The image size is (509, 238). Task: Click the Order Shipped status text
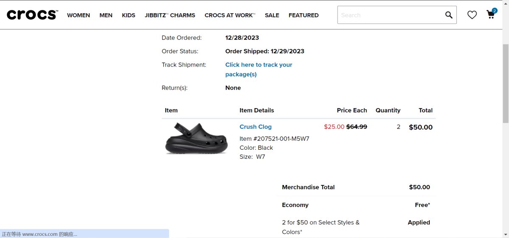click(x=265, y=51)
